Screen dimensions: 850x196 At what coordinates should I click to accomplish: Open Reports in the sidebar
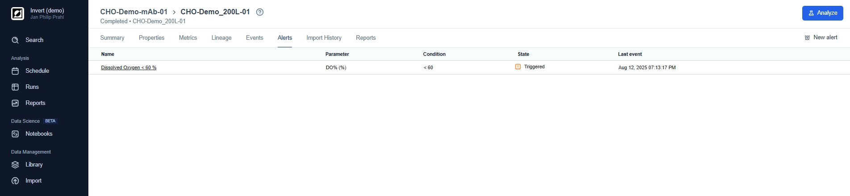pyautogui.click(x=35, y=103)
